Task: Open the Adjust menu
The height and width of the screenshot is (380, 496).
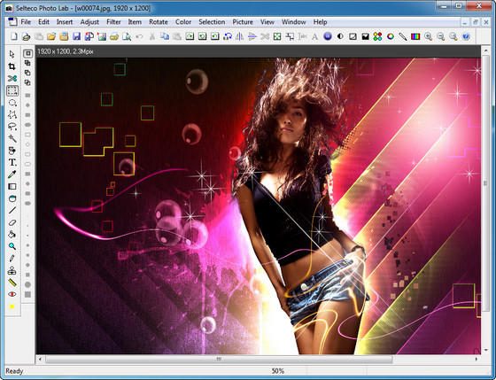Action: [89, 22]
